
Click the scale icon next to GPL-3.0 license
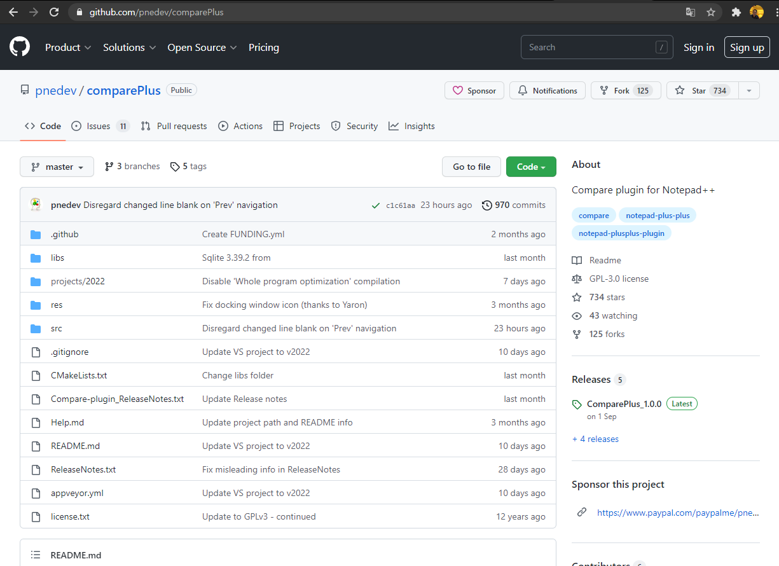[x=577, y=279]
